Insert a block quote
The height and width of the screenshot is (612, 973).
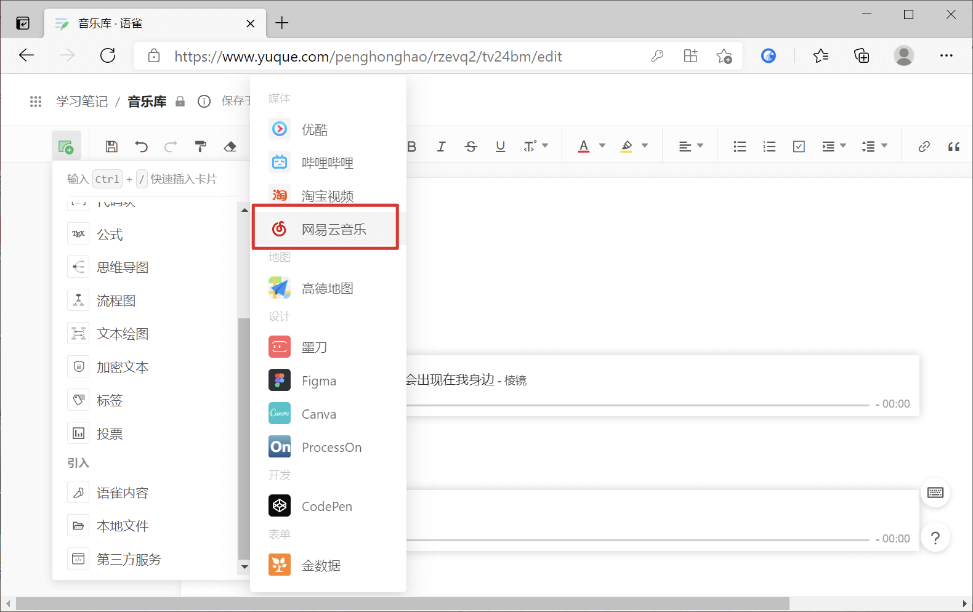pyautogui.click(x=954, y=147)
